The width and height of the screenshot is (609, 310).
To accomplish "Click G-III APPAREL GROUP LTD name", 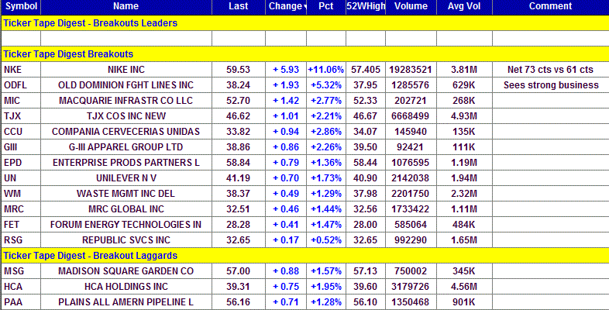I will [126, 147].
